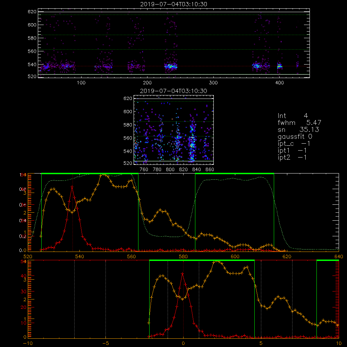Screen dimensions: 347x347
Task: Click the middle plot x-axis label 860
Action: (210, 170)
